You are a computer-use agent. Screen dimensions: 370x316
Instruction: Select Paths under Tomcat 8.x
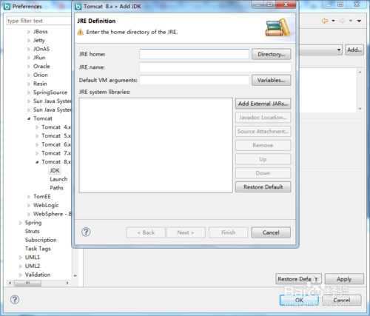56,188
